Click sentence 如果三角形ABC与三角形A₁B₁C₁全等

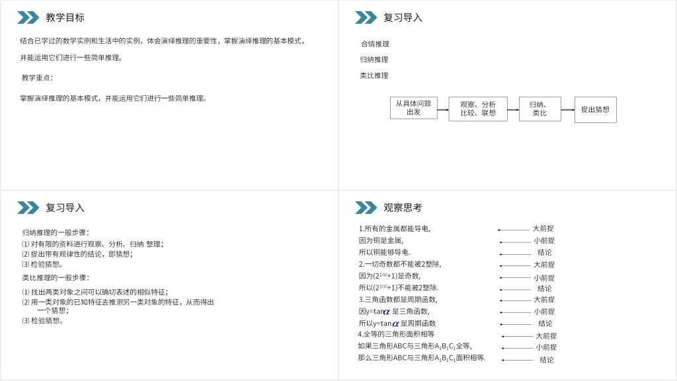click(x=415, y=346)
